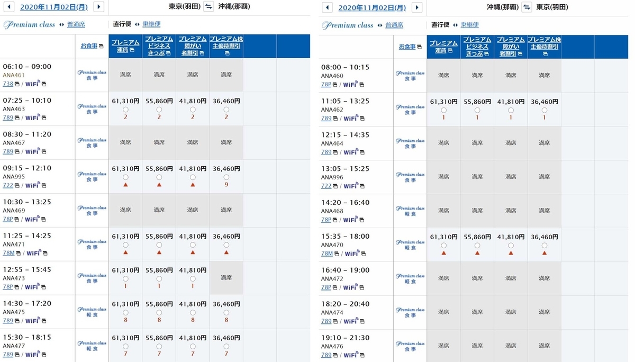635x362 pixels.
Task: Click WiFi icon for flight ANA469
Action: [x=32, y=219]
